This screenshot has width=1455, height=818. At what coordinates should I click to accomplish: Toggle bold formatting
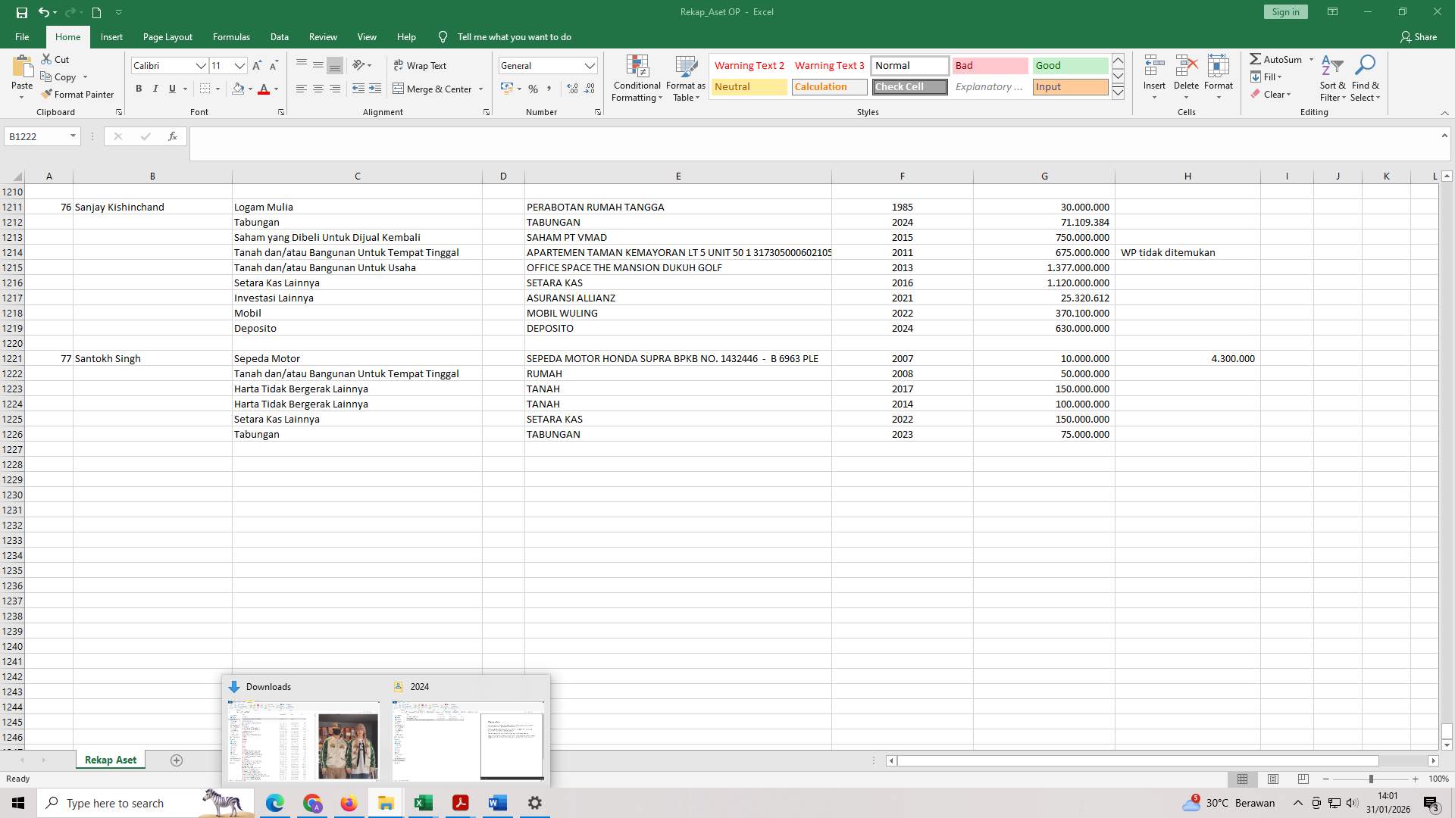click(139, 89)
